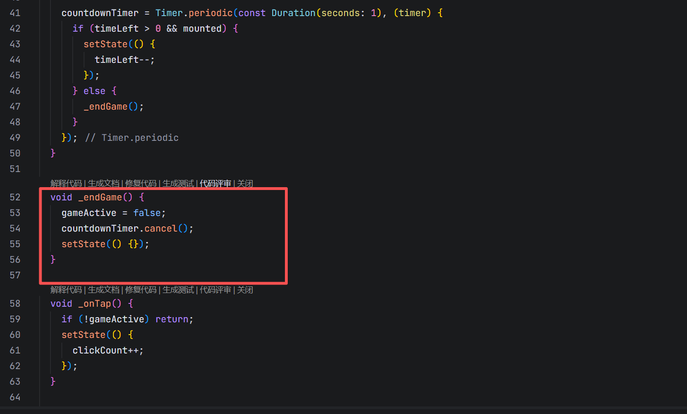Click 关闭 link above _endGame function
The width and height of the screenshot is (687, 414).
click(245, 183)
